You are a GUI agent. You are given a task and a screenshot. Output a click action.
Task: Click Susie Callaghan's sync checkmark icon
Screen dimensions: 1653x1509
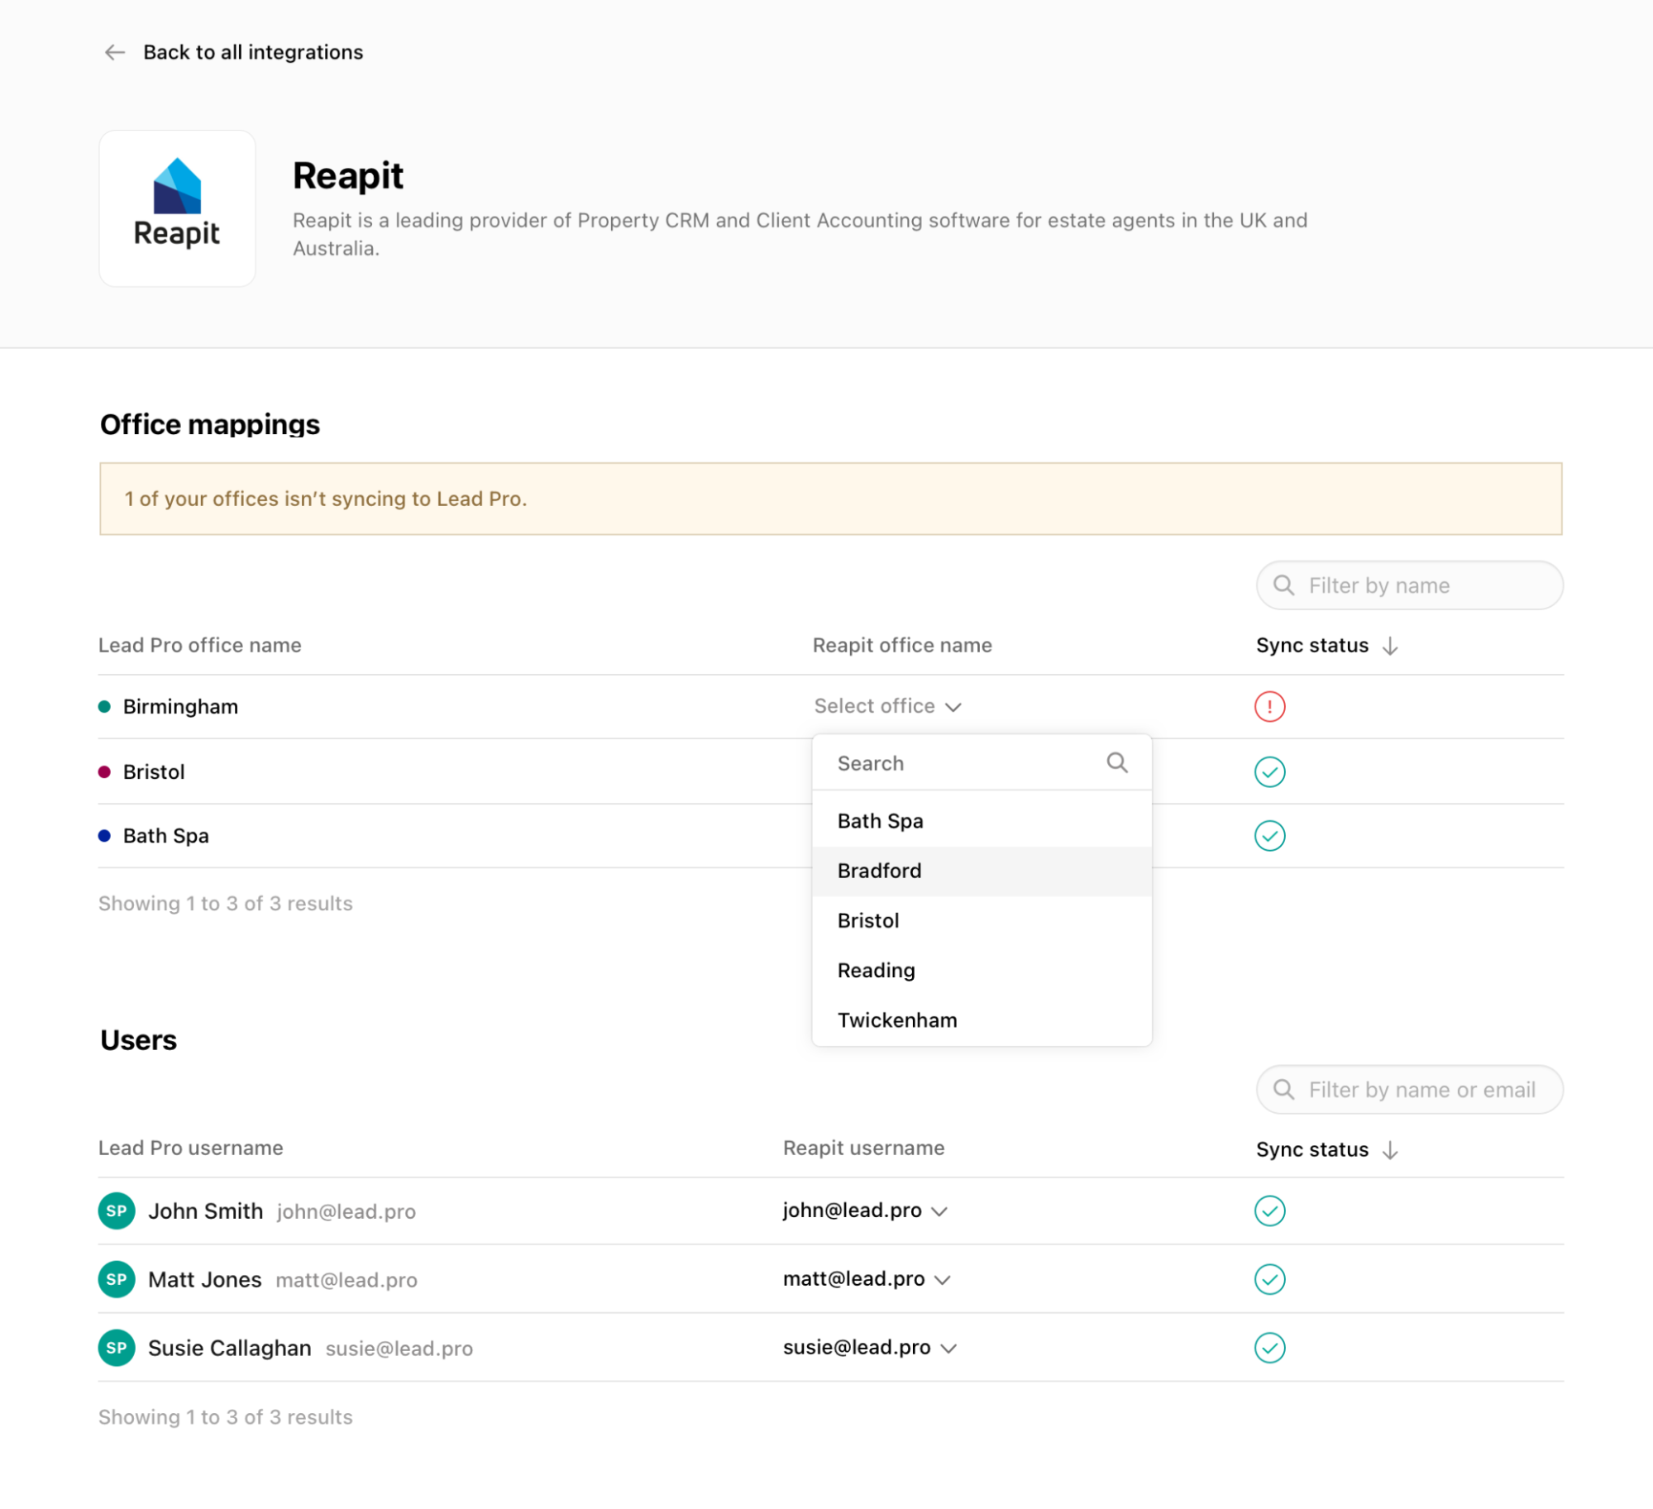point(1269,1348)
